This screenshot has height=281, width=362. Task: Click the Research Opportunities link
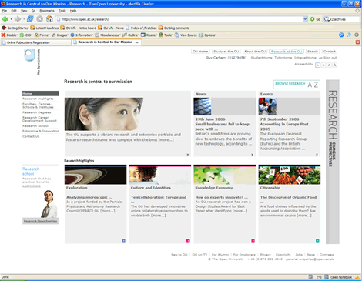tap(40, 221)
